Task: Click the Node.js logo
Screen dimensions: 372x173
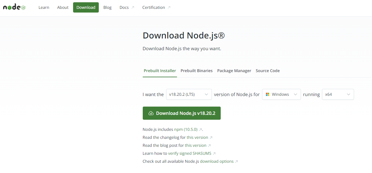Action: pyautogui.click(x=14, y=7)
